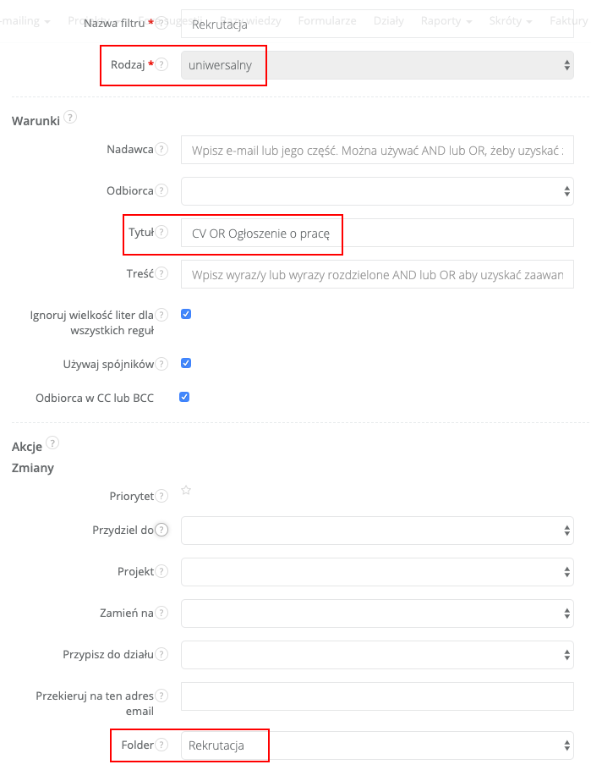Image resolution: width=591 pixels, height=770 pixels.
Task: Open the Działy navigation link
Action: pyautogui.click(x=388, y=20)
